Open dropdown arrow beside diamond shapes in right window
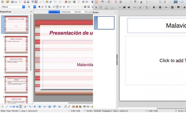This screenshot has height=116, width=186. click(157, 7)
